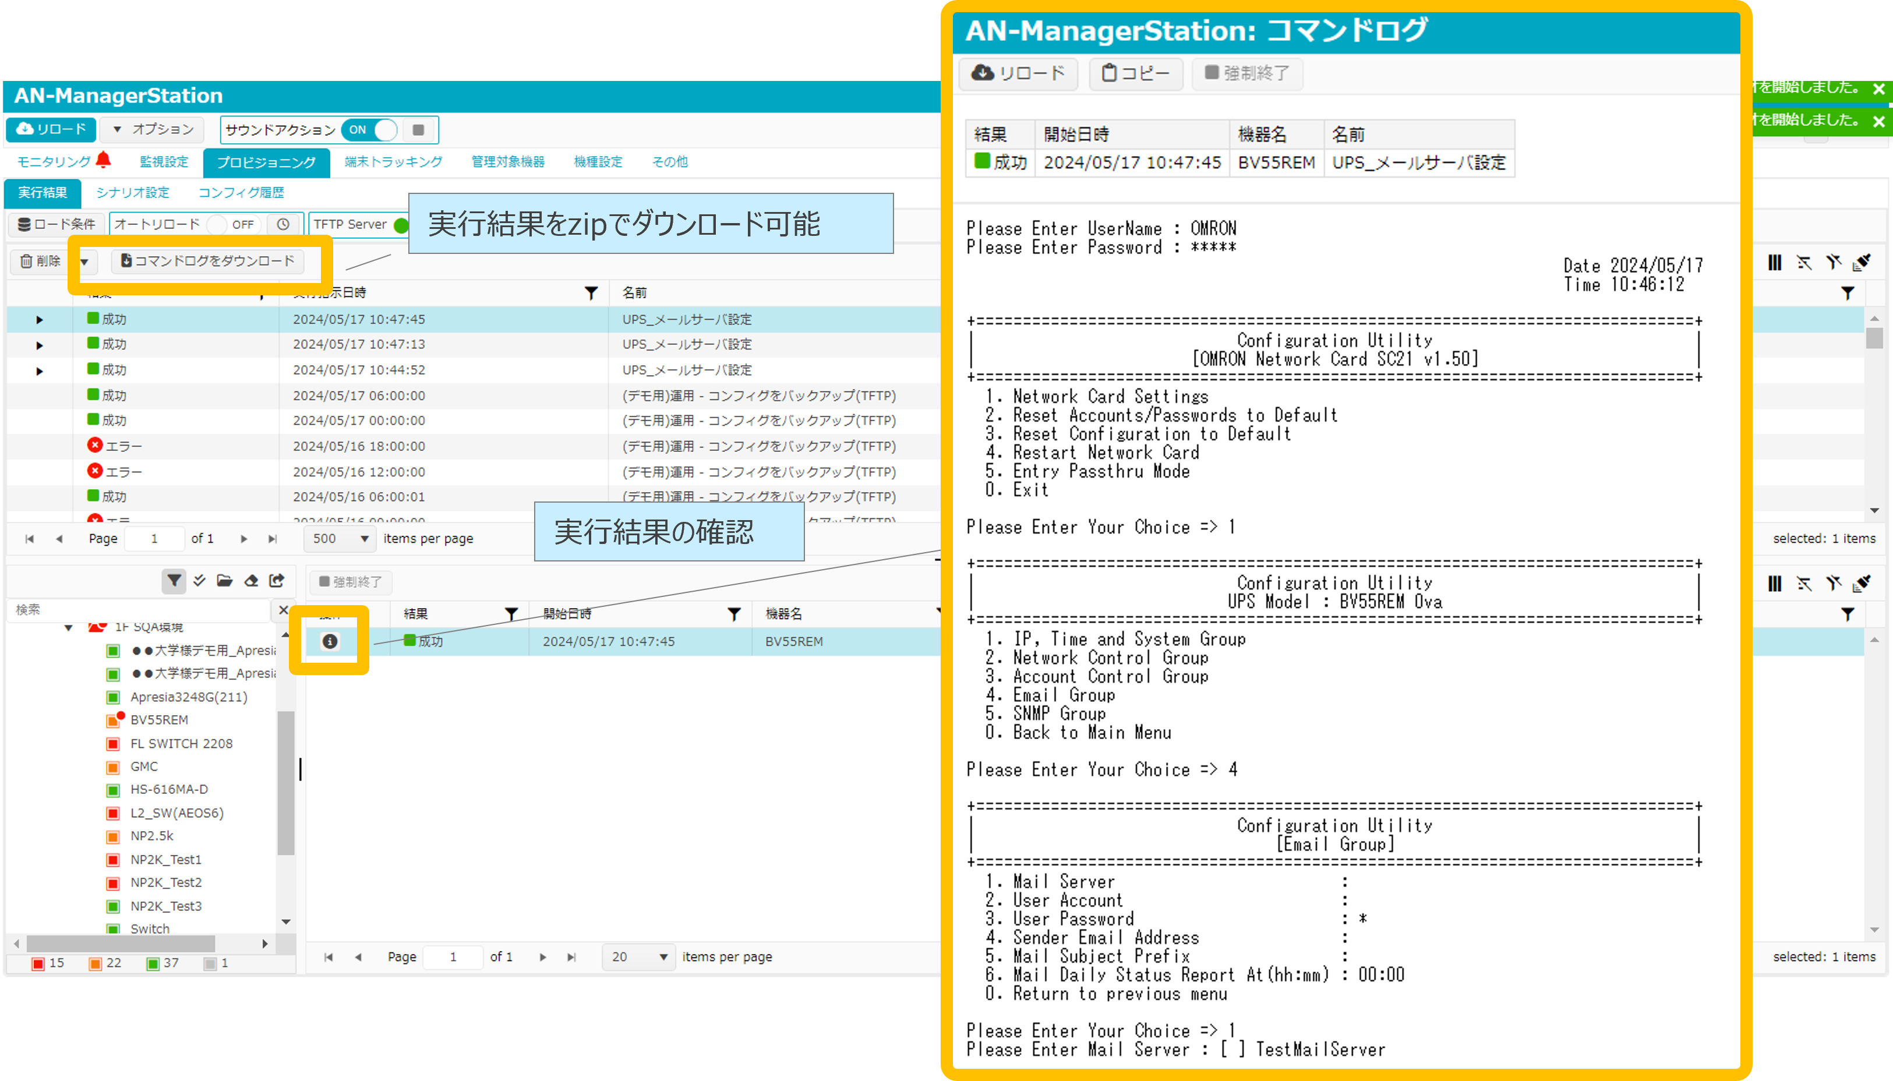Go to previous page in upper pager
Viewport: 1893px width, 1081px height.
pos(59,539)
